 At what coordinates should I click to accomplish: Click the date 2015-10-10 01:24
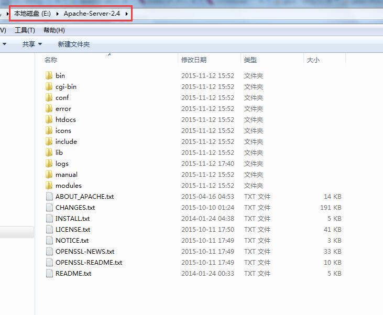pos(207,207)
